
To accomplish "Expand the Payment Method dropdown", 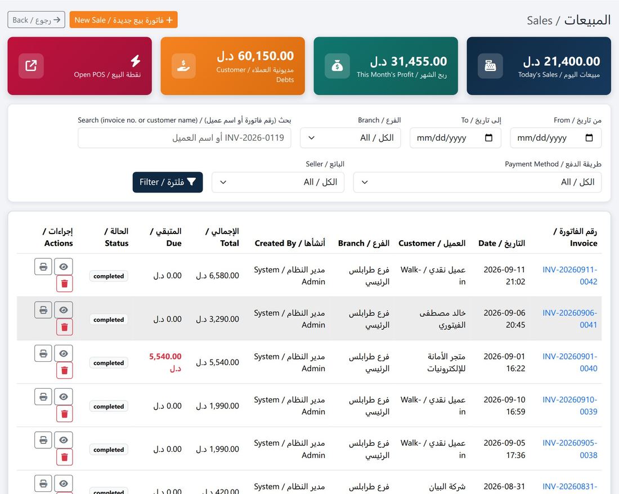I will pyautogui.click(x=477, y=182).
